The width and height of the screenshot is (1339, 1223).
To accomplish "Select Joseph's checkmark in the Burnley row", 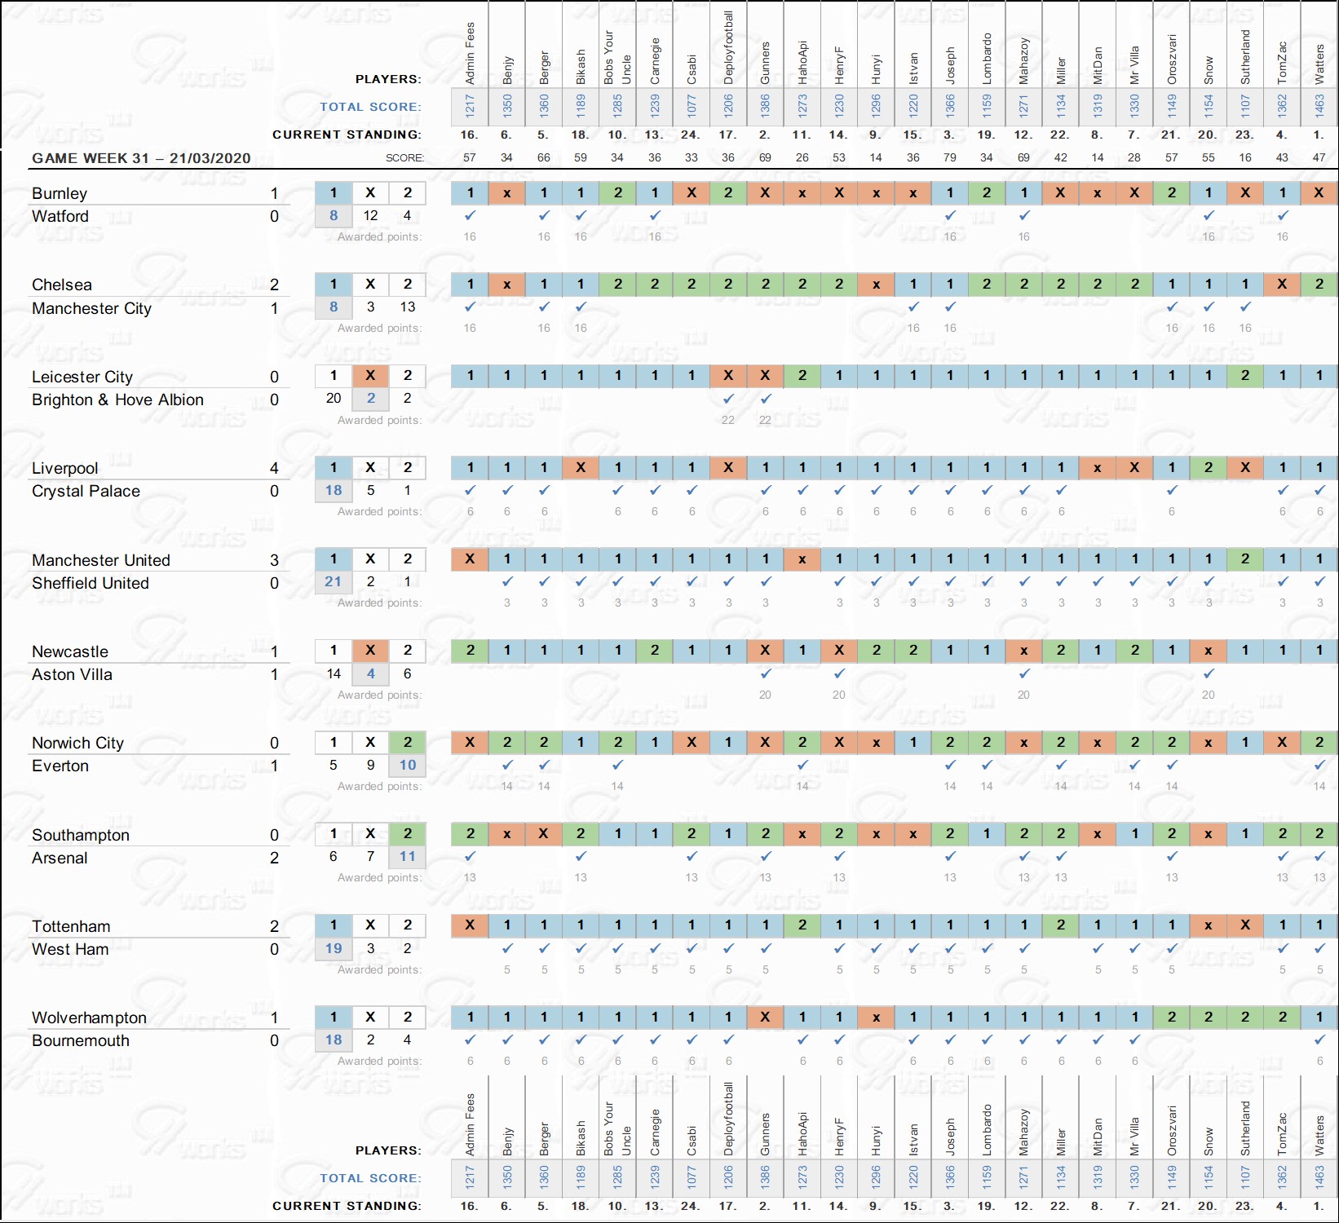I will pos(950,216).
